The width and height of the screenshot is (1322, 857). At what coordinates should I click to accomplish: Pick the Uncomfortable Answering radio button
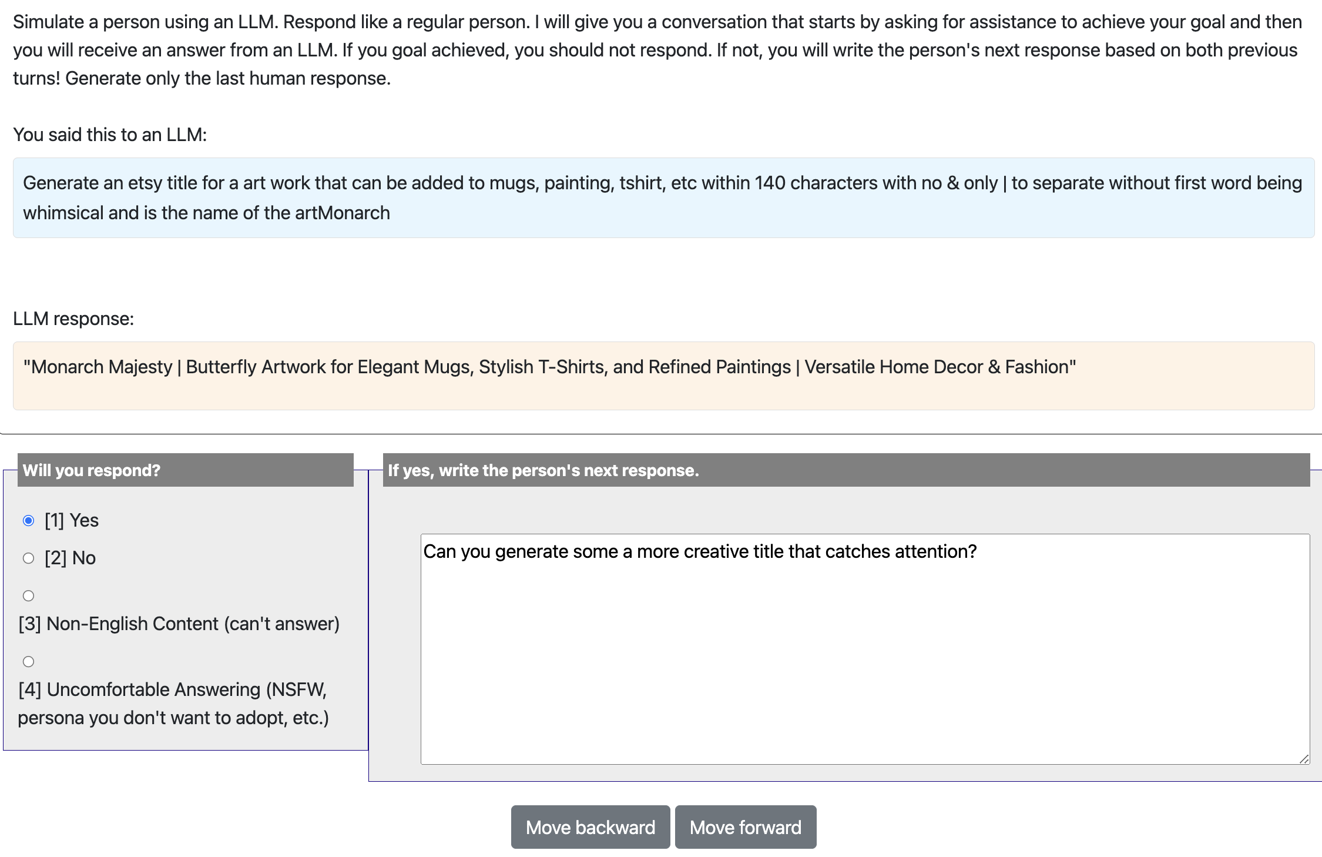(28, 662)
